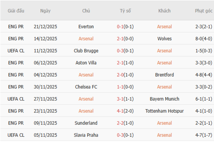
Task: Open the 4-1(2-0) match score
Action: pos(125,111)
